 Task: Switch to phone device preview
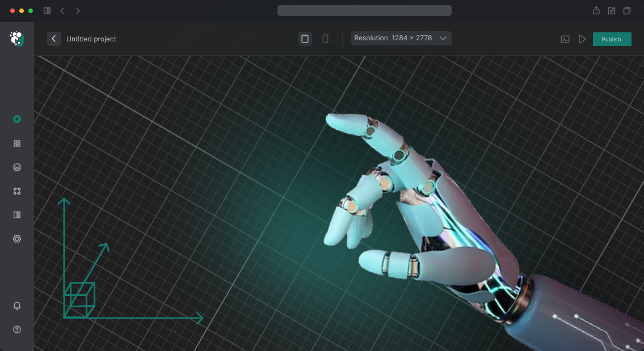(x=325, y=39)
